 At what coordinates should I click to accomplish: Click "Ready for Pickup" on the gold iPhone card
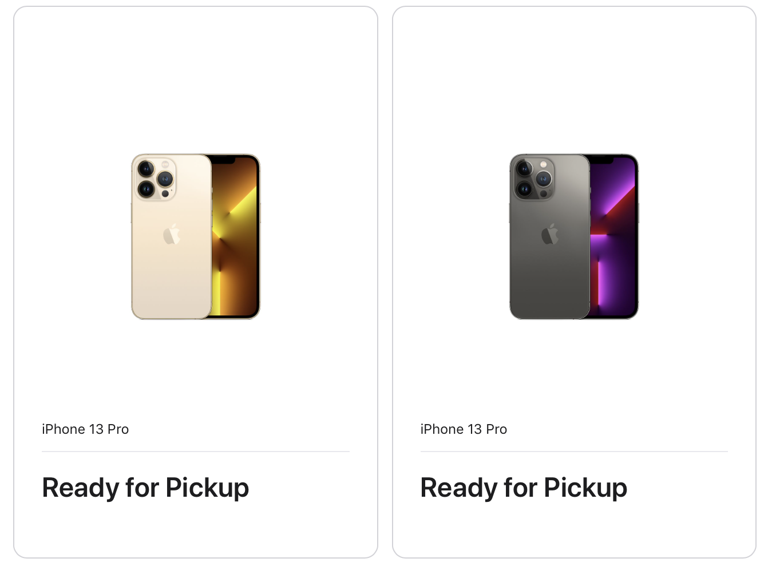click(145, 488)
